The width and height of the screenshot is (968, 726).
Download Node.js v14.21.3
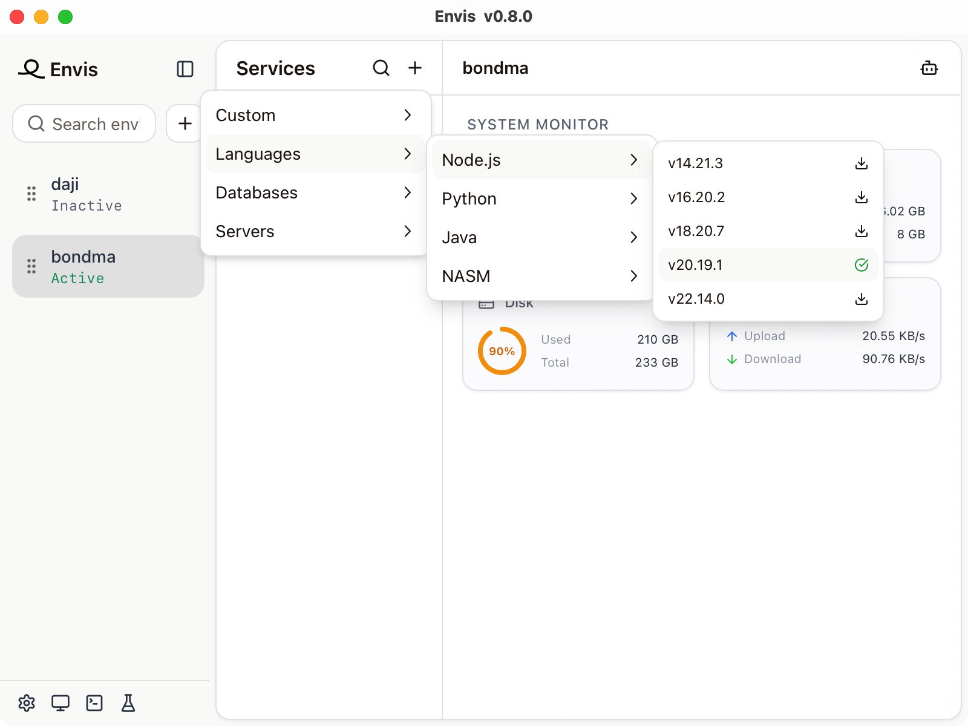[862, 163]
